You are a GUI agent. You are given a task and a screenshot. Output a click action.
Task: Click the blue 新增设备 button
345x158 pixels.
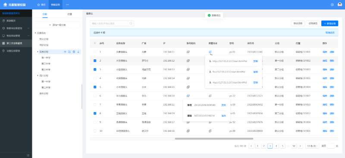329,23
